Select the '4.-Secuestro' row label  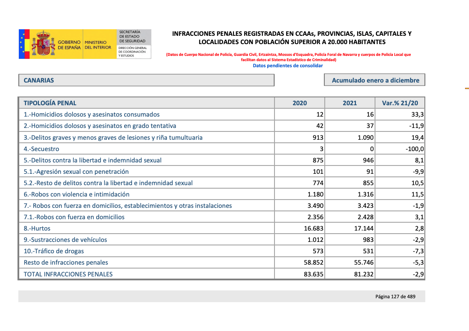click(41, 149)
